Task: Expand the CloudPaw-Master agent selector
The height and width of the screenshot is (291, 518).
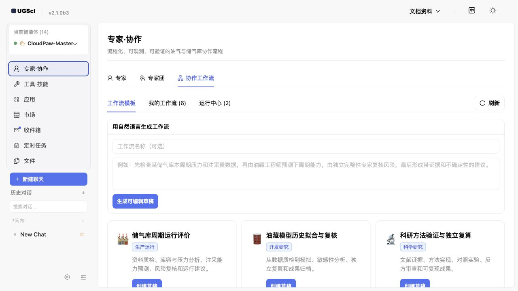Action: pyautogui.click(x=49, y=43)
